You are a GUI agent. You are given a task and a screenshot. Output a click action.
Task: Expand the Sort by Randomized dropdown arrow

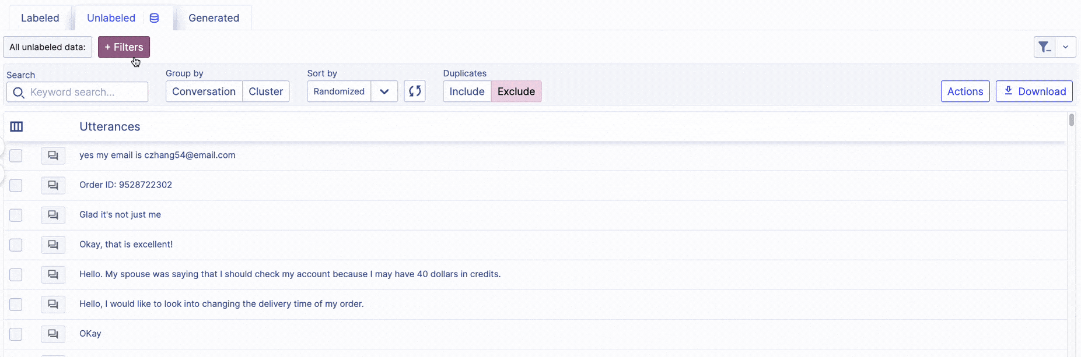(x=384, y=91)
